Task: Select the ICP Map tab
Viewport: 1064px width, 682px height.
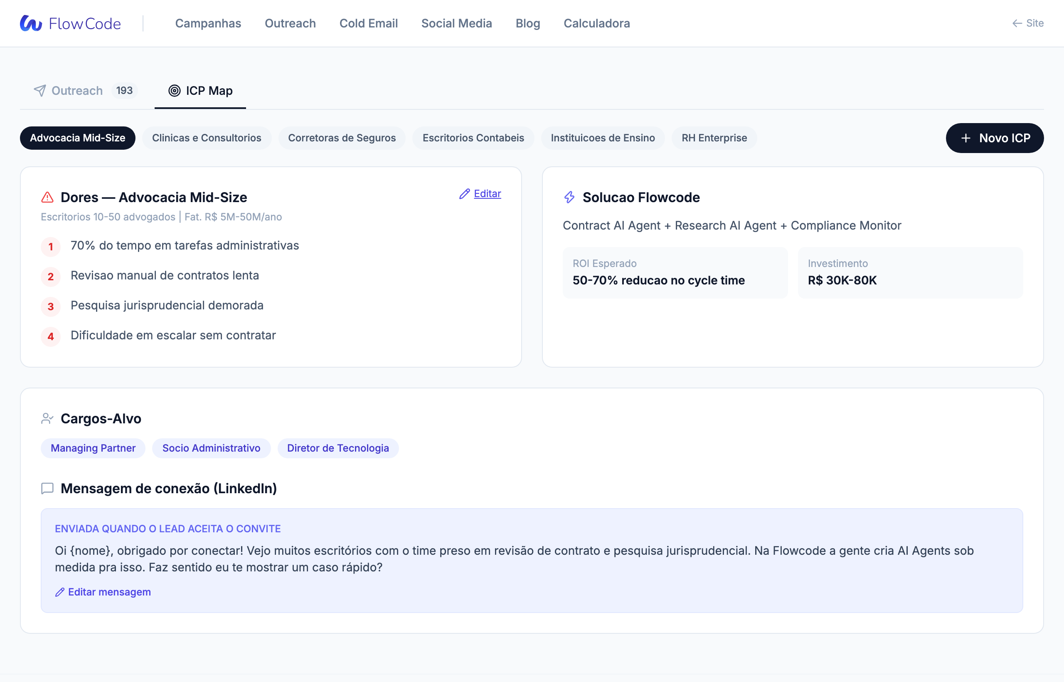Action: (200, 91)
